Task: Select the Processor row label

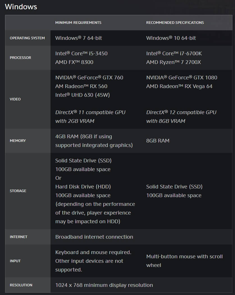Action: pyautogui.click(x=20, y=57)
